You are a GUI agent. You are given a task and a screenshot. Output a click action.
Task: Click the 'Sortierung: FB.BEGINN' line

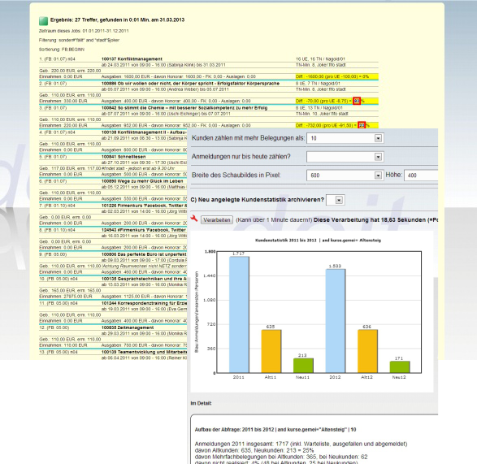coord(62,50)
